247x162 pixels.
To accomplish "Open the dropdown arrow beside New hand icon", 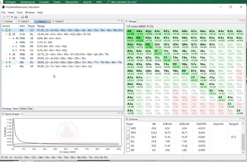I will pyautogui.click(x=12, y=17).
